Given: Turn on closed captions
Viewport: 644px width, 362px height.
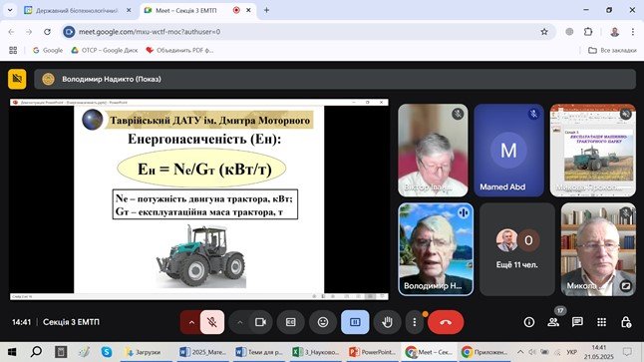Looking at the screenshot, I should [291, 322].
